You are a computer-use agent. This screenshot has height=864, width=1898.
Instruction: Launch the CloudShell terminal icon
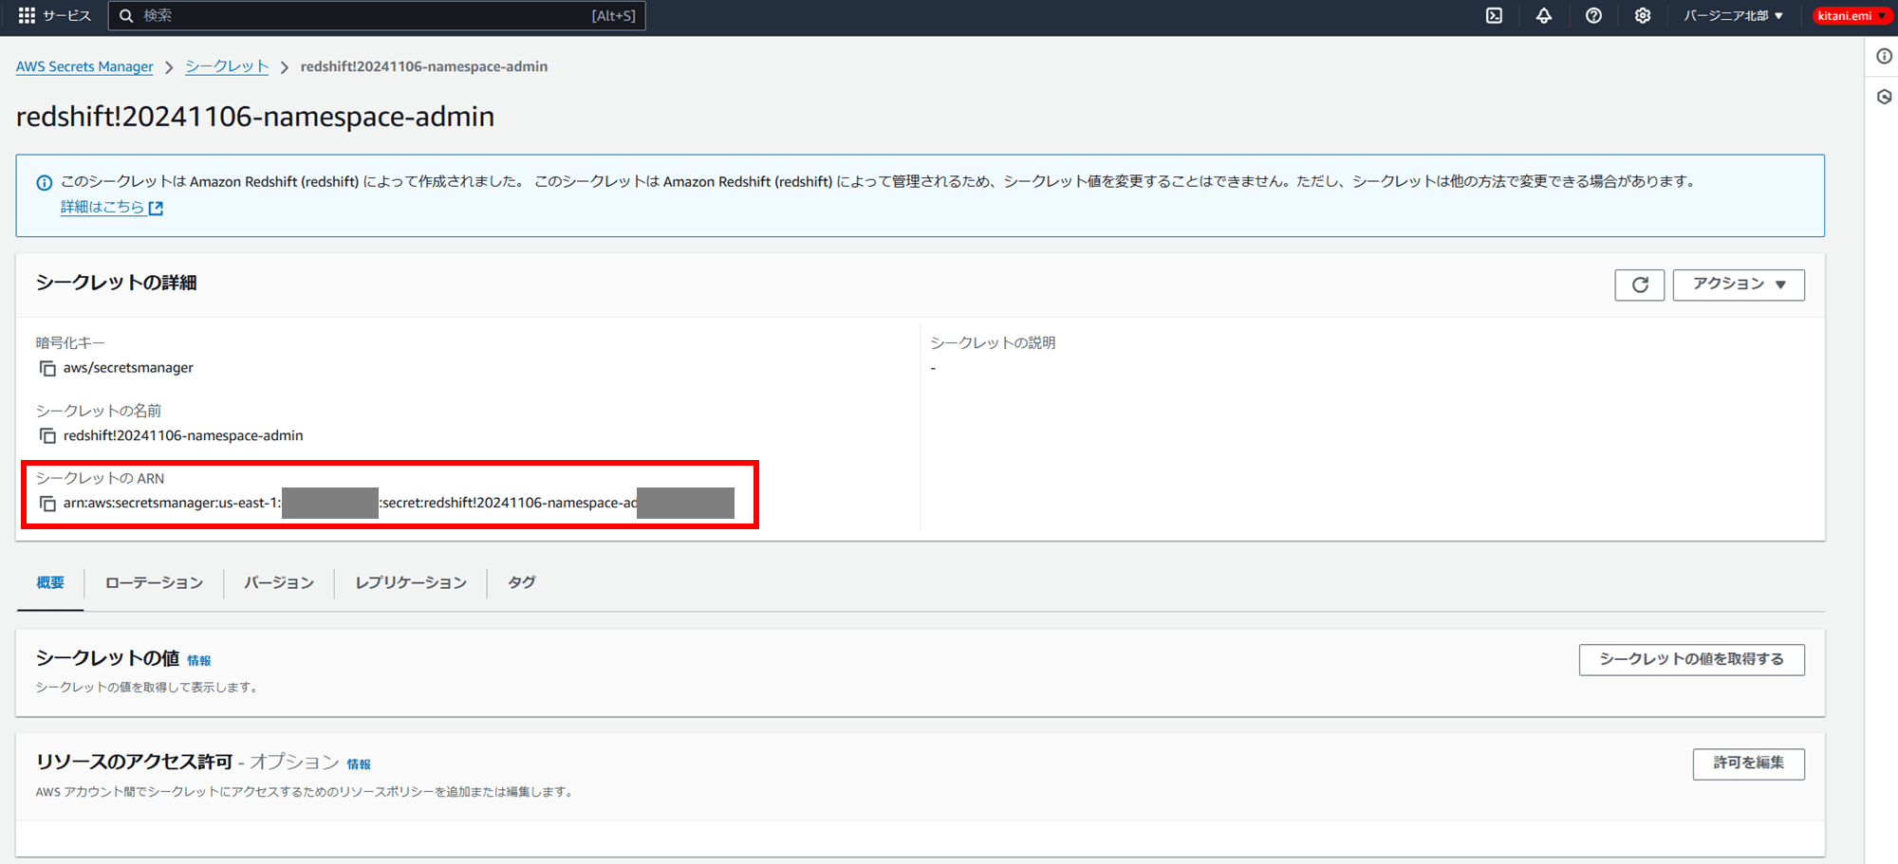point(1494,15)
